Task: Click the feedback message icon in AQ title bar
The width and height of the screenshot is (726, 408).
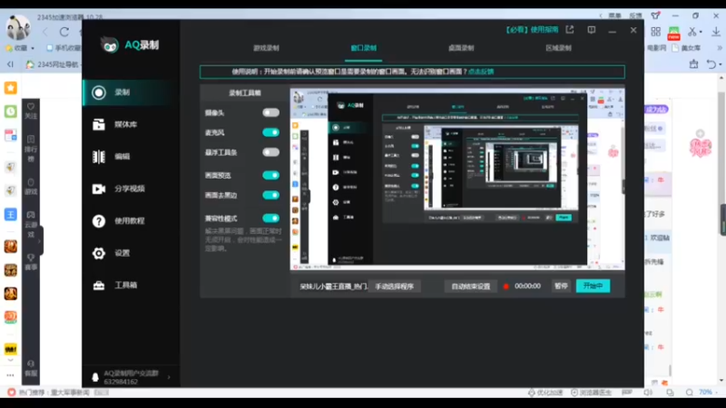Action: tap(592, 30)
